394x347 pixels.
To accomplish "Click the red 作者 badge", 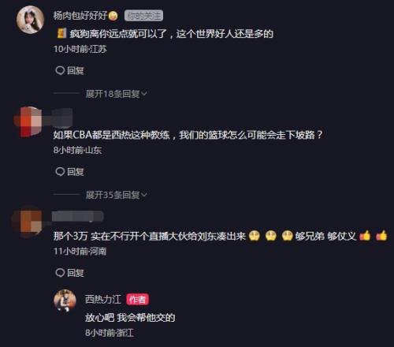I will 138,300.
